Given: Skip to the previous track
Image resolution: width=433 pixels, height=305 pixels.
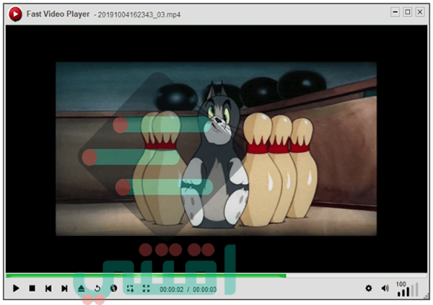Looking at the screenshot, I should click(48, 288).
